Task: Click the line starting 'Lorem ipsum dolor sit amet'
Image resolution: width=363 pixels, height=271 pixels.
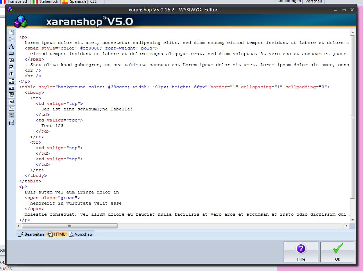Action: [x=187, y=43]
